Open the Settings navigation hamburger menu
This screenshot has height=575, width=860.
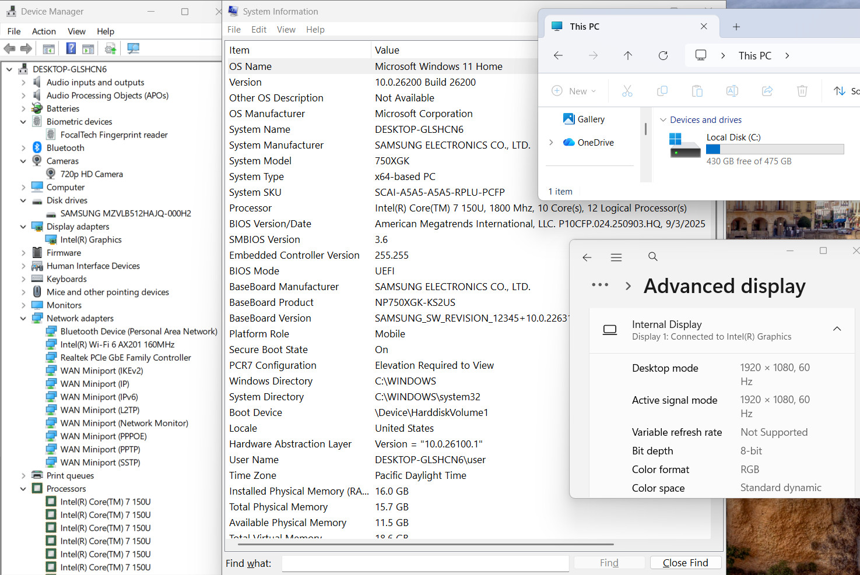point(616,257)
